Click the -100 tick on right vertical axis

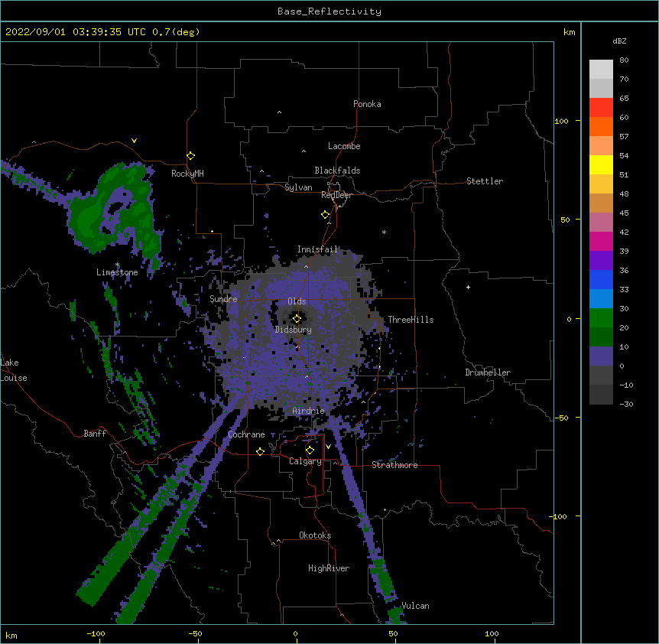[x=559, y=516]
